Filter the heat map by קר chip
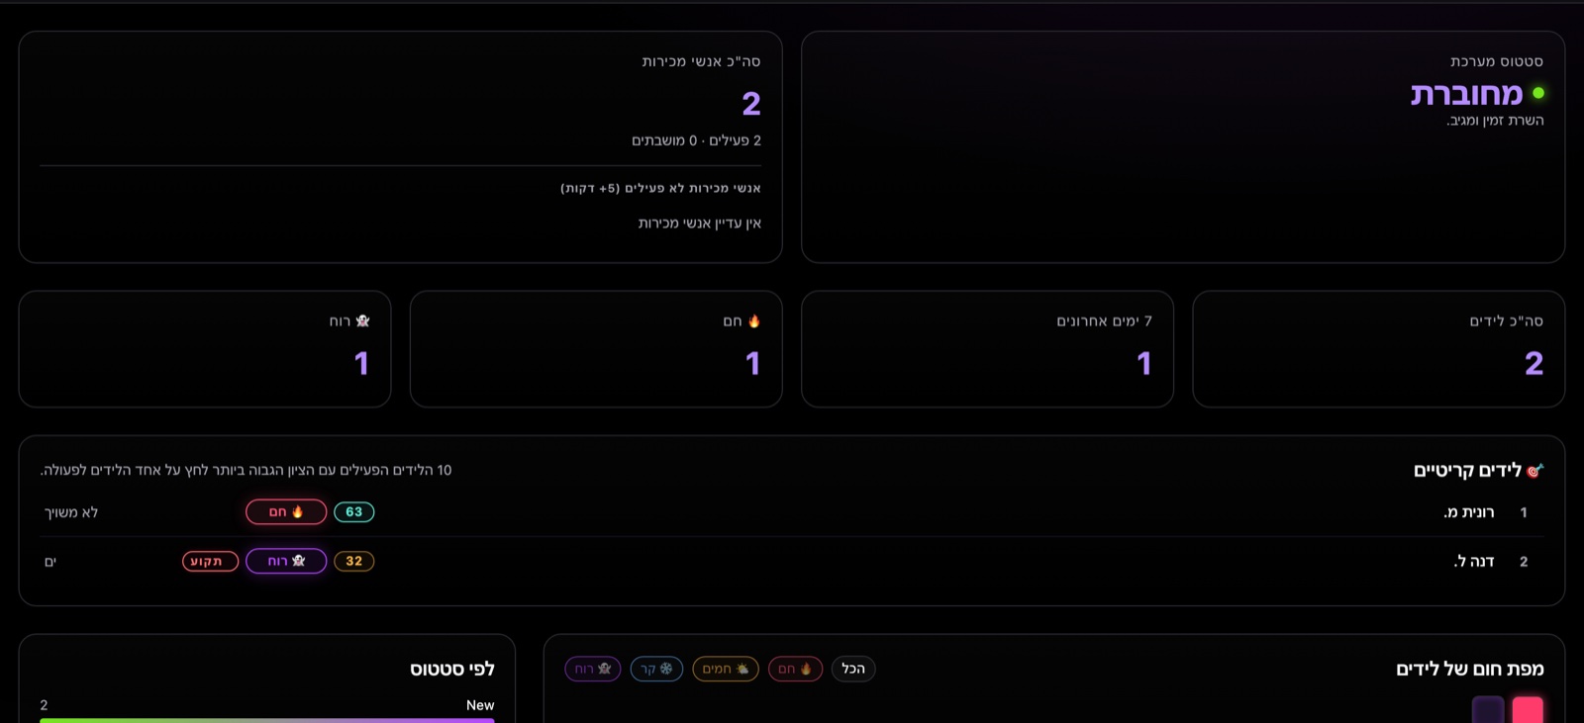 point(656,669)
